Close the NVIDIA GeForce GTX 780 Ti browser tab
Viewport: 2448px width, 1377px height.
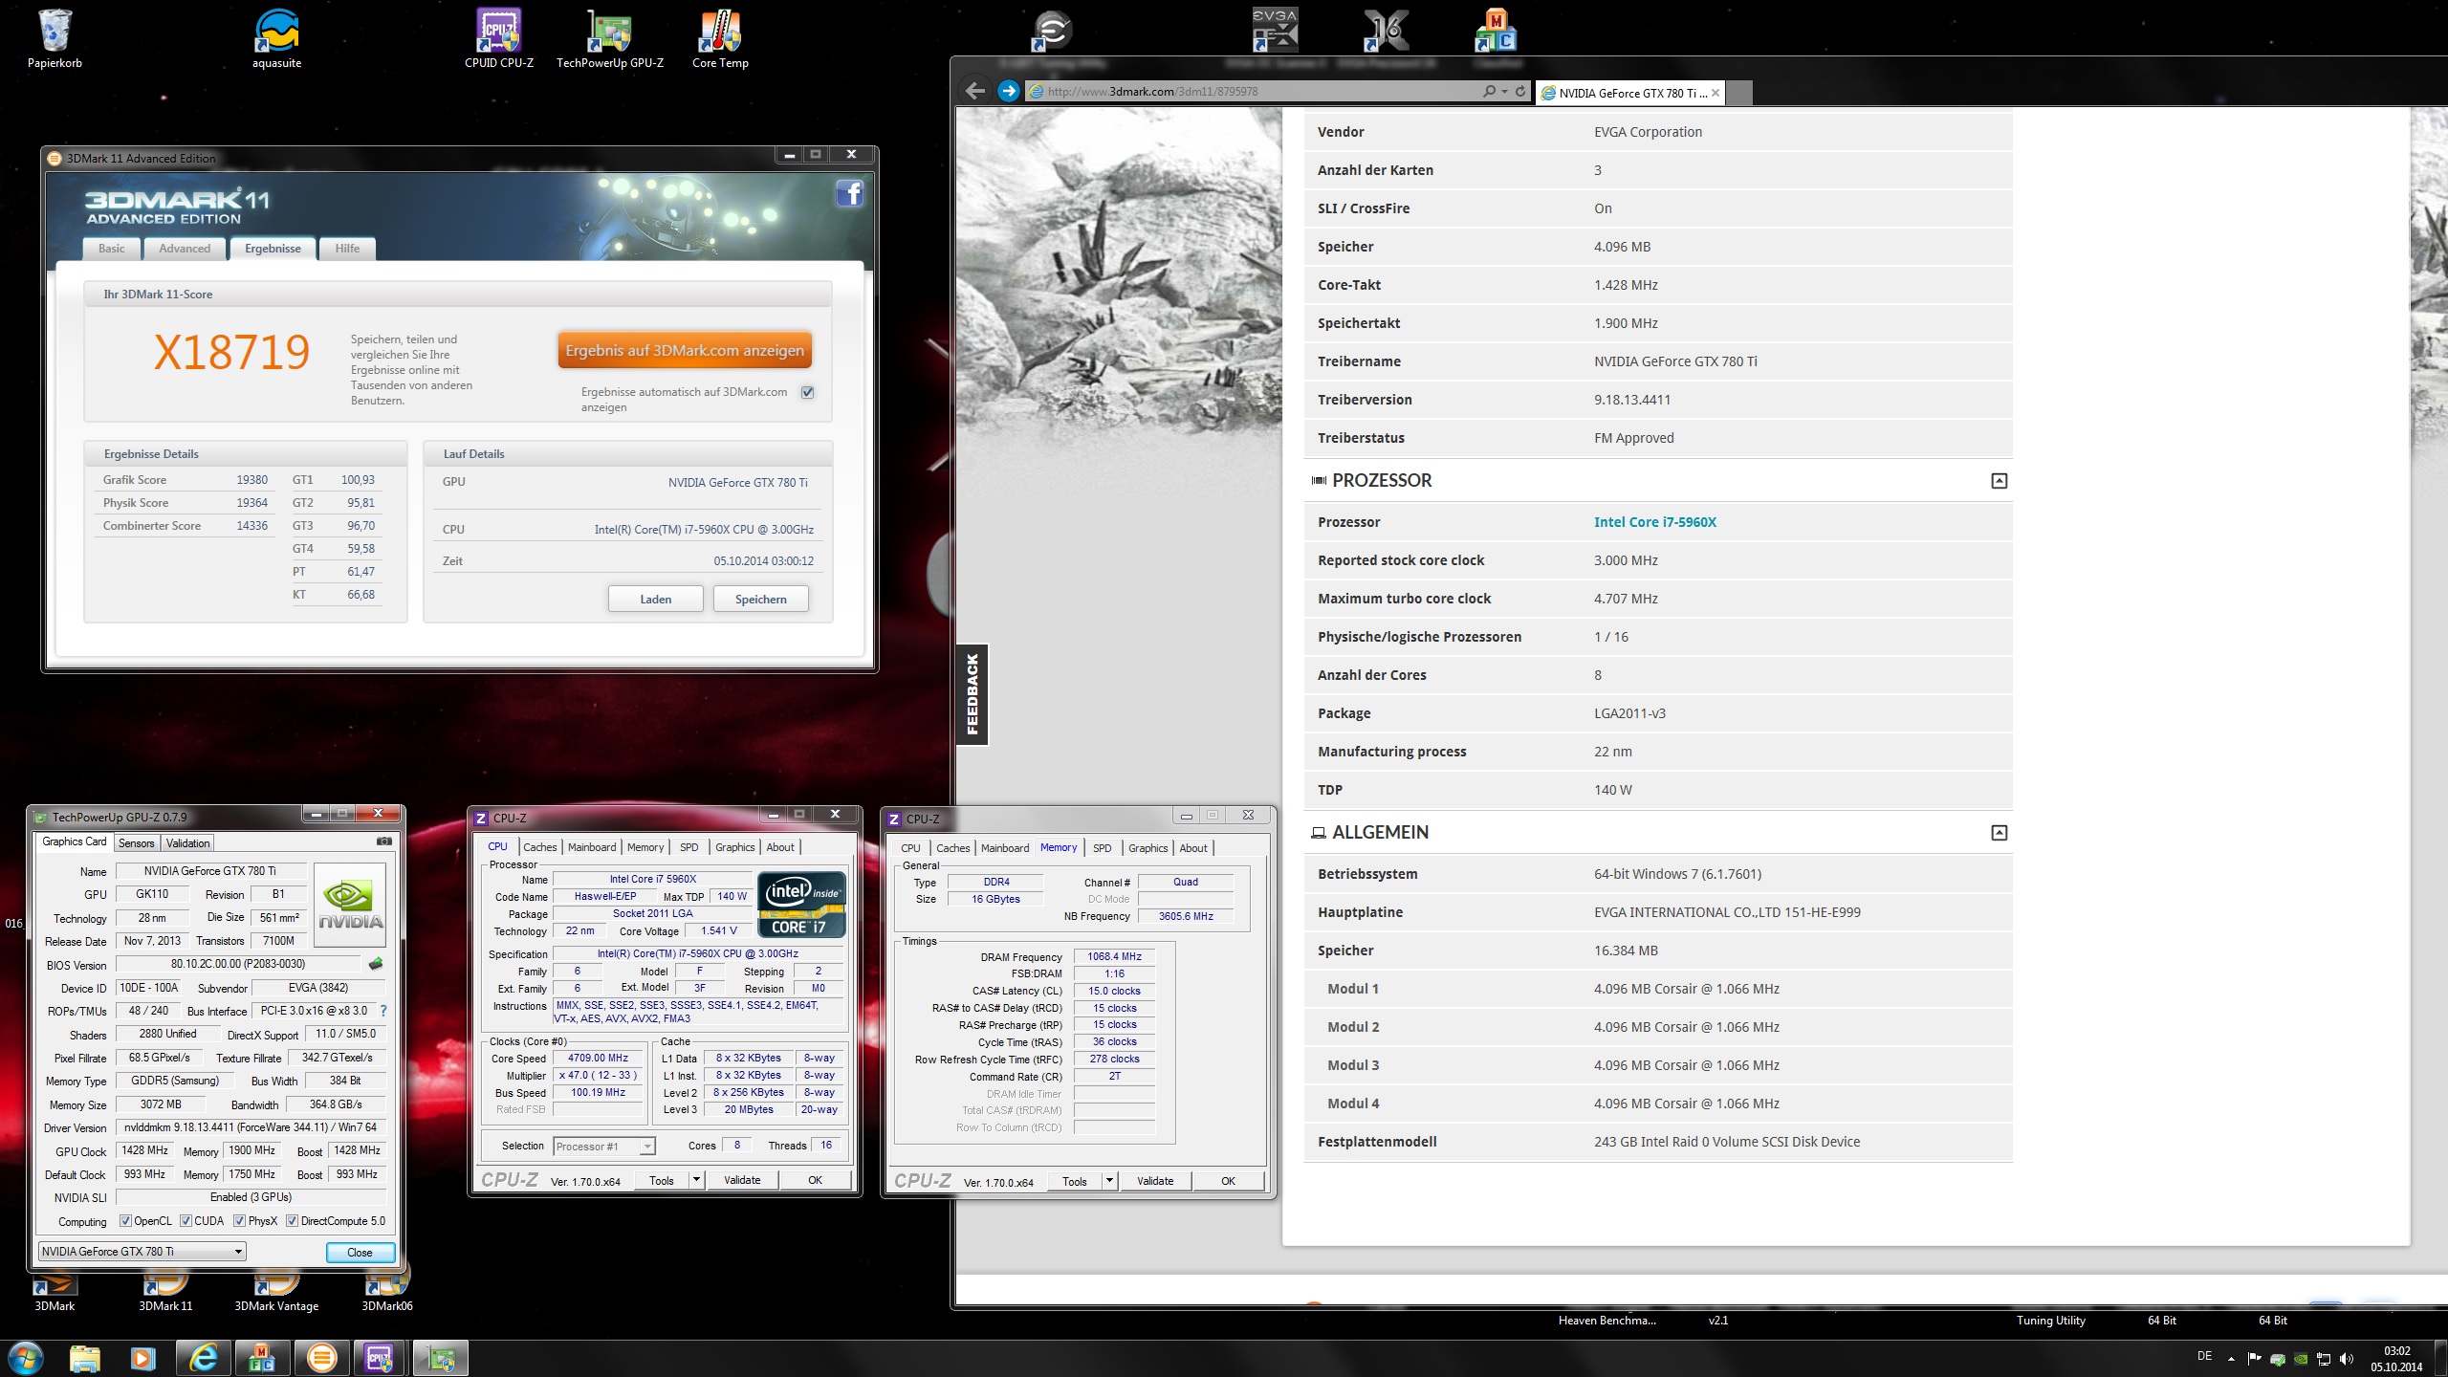coord(1716,93)
